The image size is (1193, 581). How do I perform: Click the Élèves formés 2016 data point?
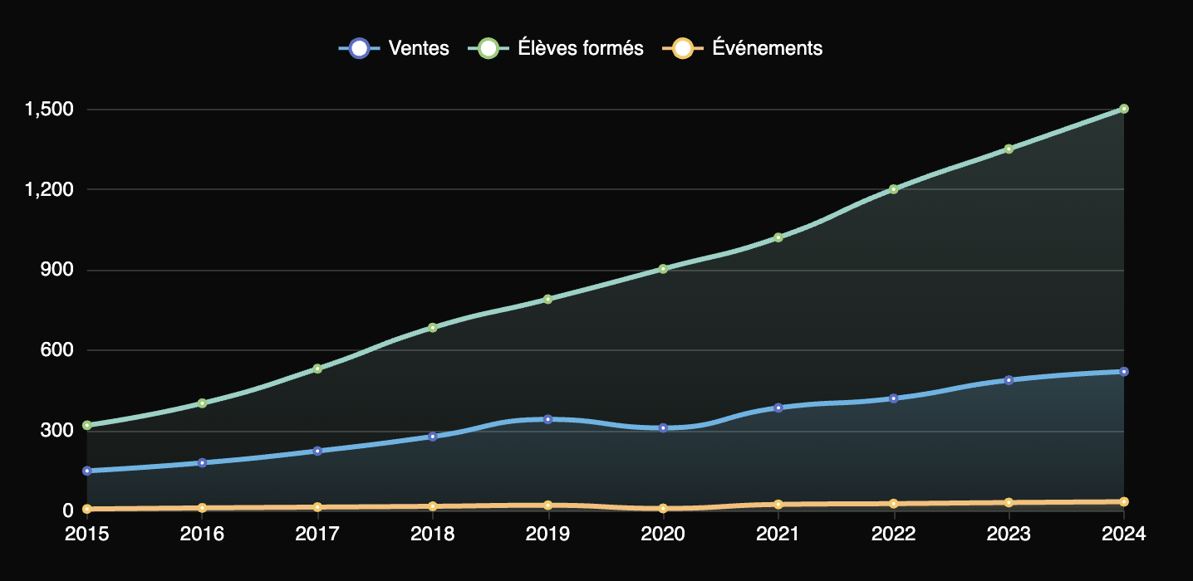click(202, 403)
